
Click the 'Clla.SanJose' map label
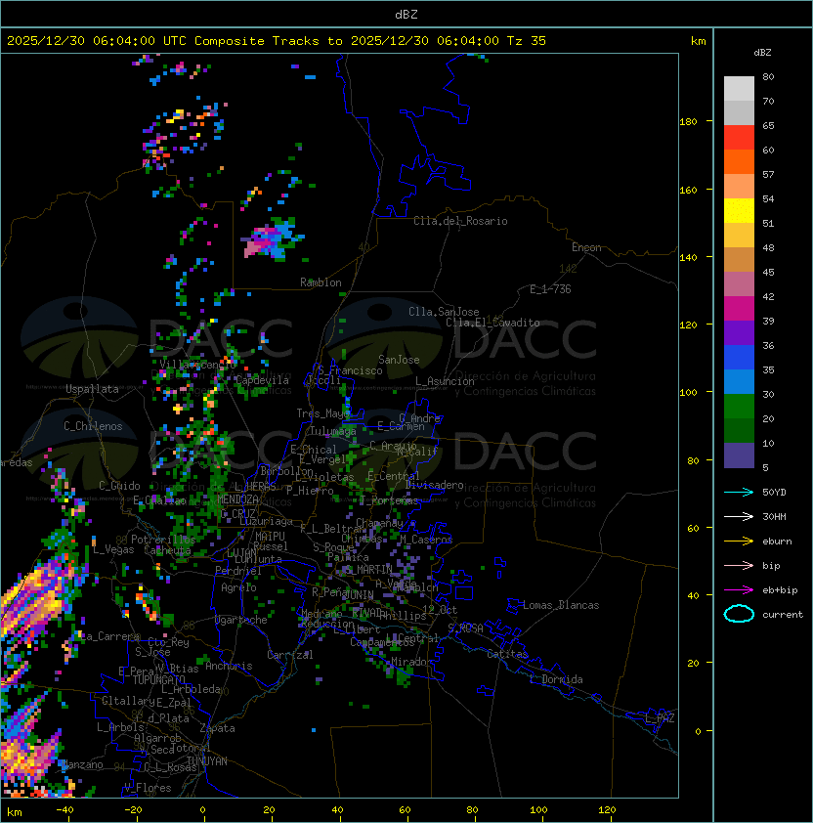444,312
